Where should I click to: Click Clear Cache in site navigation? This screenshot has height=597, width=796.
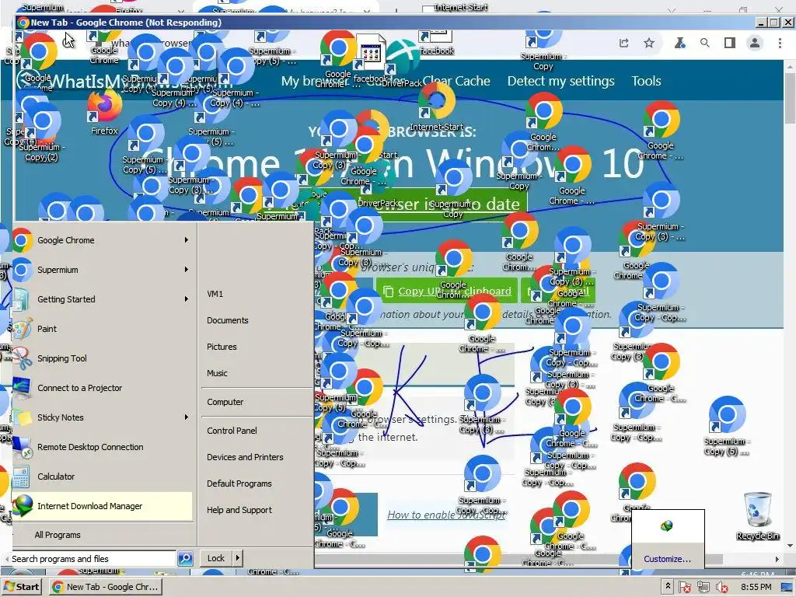click(x=456, y=81)
